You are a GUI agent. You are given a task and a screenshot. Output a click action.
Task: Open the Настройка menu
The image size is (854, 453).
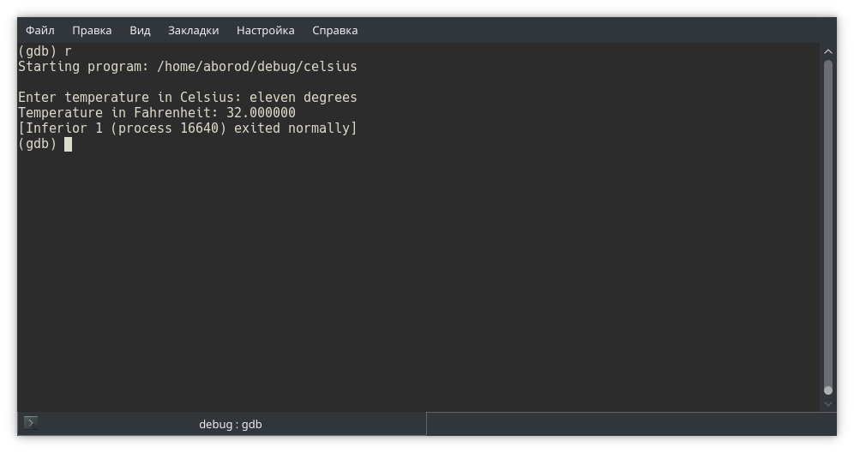(x=266, y=30)
